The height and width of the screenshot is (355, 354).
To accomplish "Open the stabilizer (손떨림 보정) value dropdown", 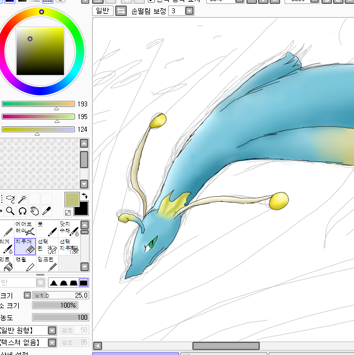I will click(189, 11).
